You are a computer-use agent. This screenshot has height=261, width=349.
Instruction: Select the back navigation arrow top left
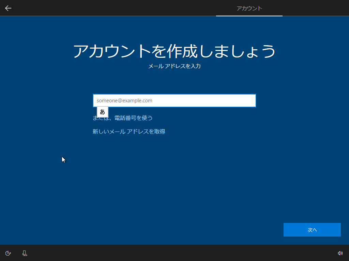coord(8,8)
